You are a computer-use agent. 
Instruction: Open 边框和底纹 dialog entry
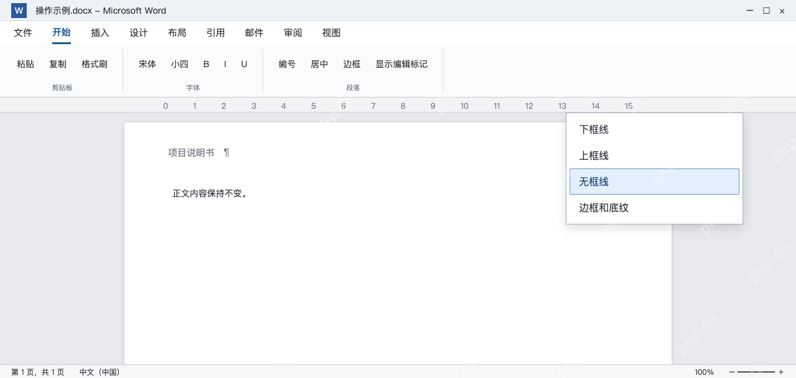pyautogui.click(x=654, y=208)
